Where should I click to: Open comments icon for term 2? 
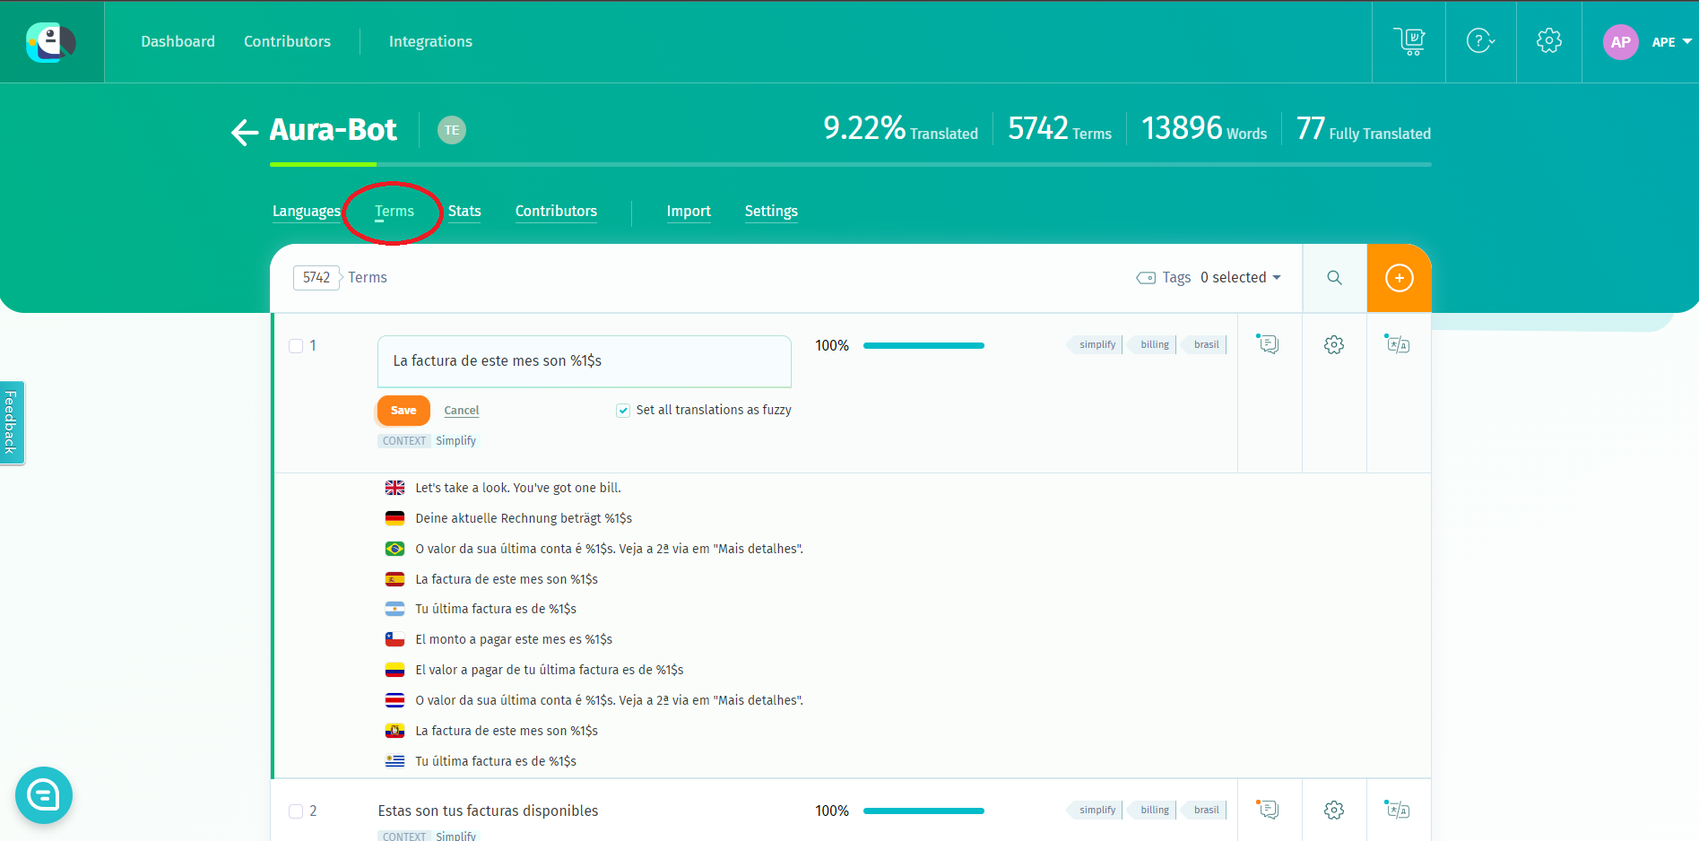[x=1269, y=810]
